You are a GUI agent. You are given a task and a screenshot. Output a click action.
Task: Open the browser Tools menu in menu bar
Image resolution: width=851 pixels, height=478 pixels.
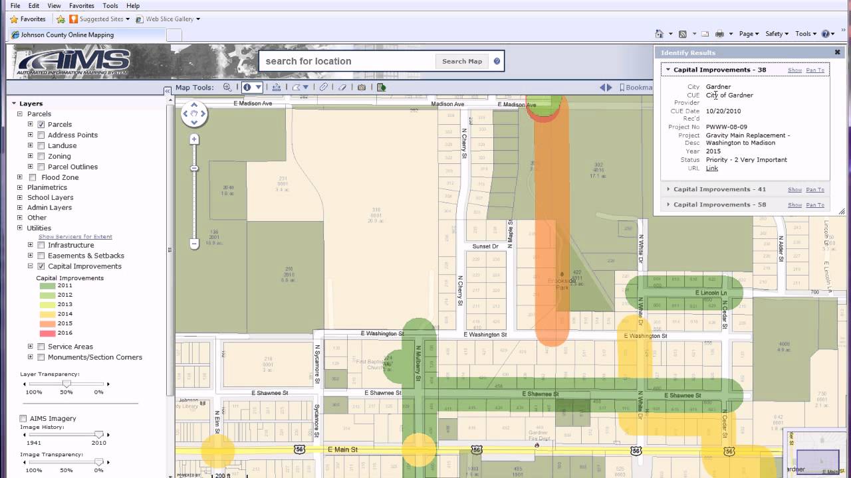pos(110,5)
